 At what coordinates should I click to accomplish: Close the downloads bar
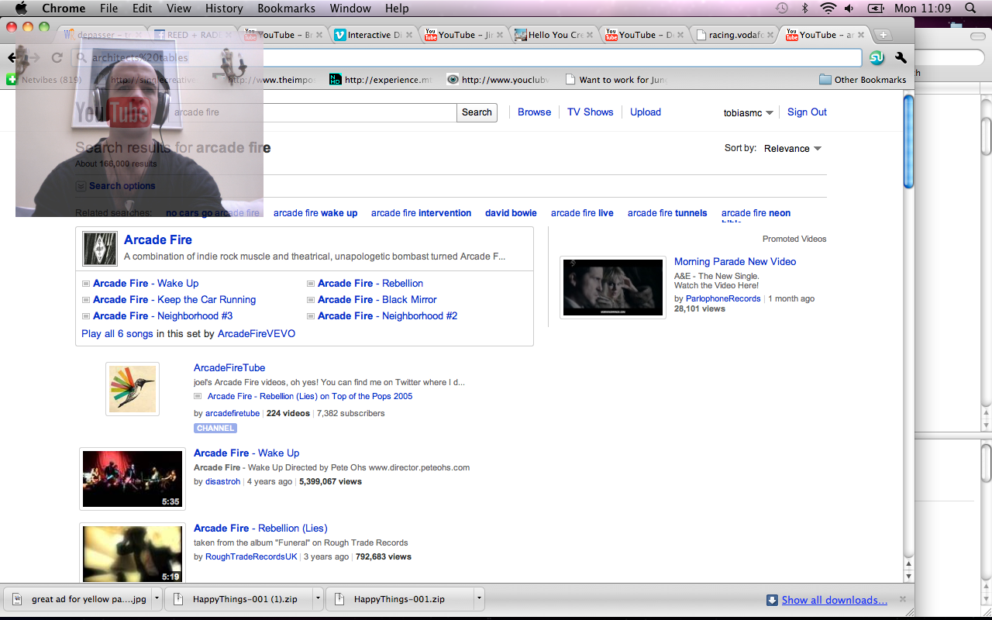902,599
